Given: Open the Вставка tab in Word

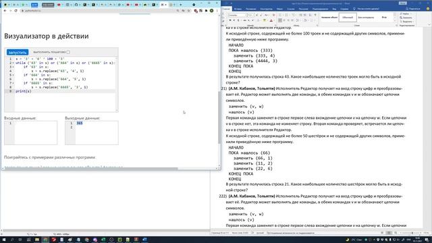Looking at the screenshot, I should (x=238, y=9).
